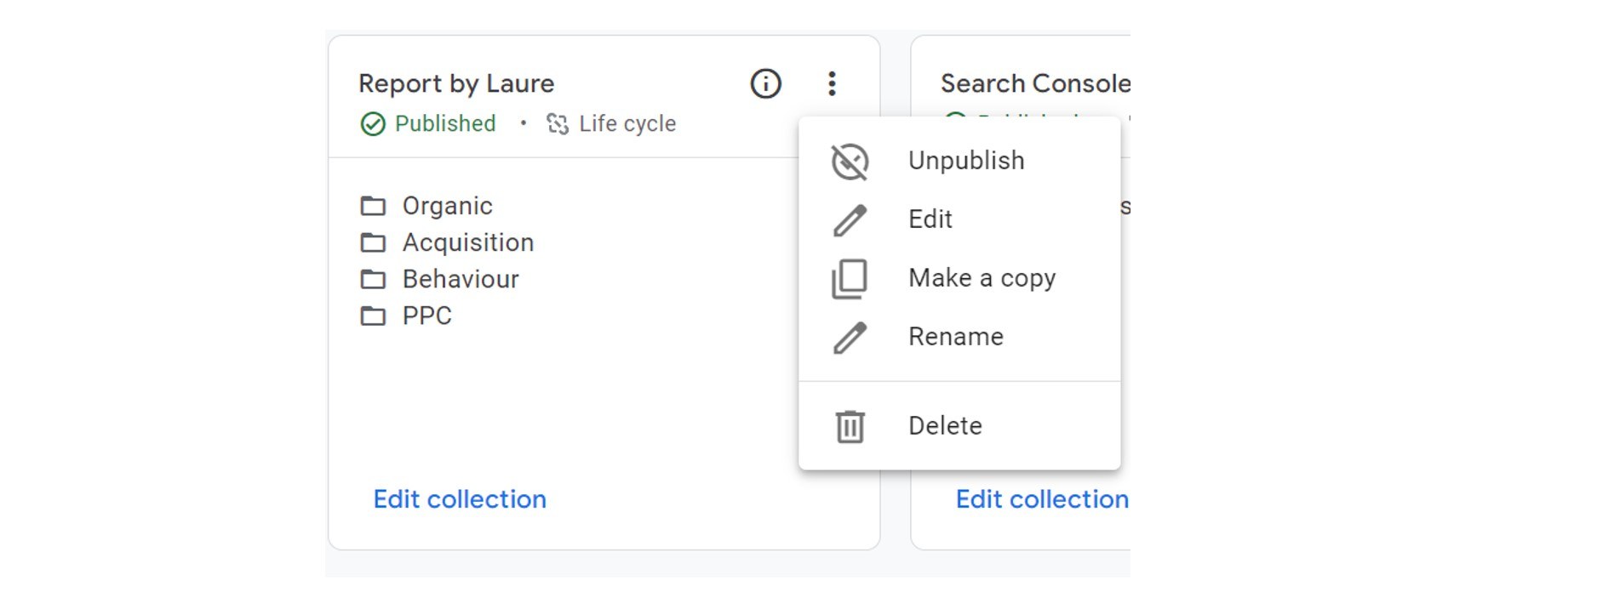Select Make a copy menu entry

pyautogui.click(x=959, y=278)
